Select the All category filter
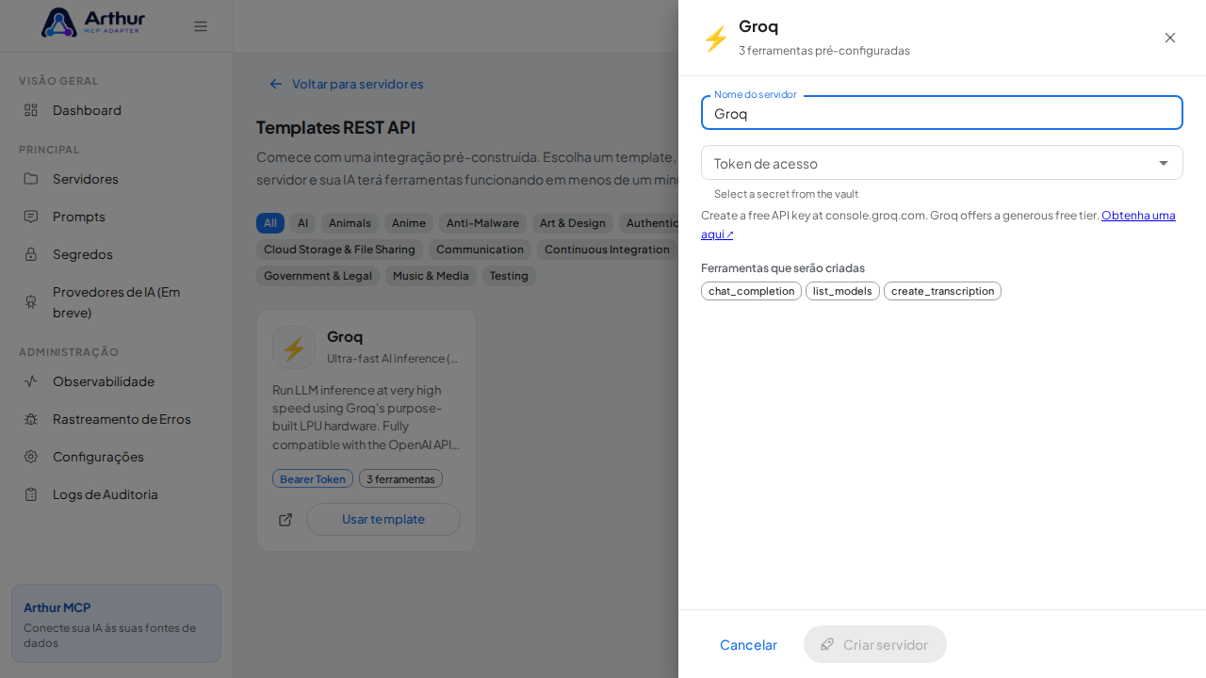 pos(270,223)
